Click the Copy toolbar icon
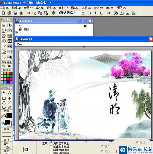Image resolution: width=153 pixels, height=154 pixels. [x=40, y=13]
